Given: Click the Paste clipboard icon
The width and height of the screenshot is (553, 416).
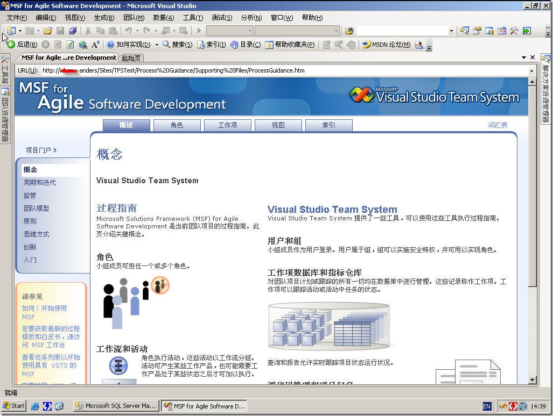Looking at the screenshot, I should [113, 31].
